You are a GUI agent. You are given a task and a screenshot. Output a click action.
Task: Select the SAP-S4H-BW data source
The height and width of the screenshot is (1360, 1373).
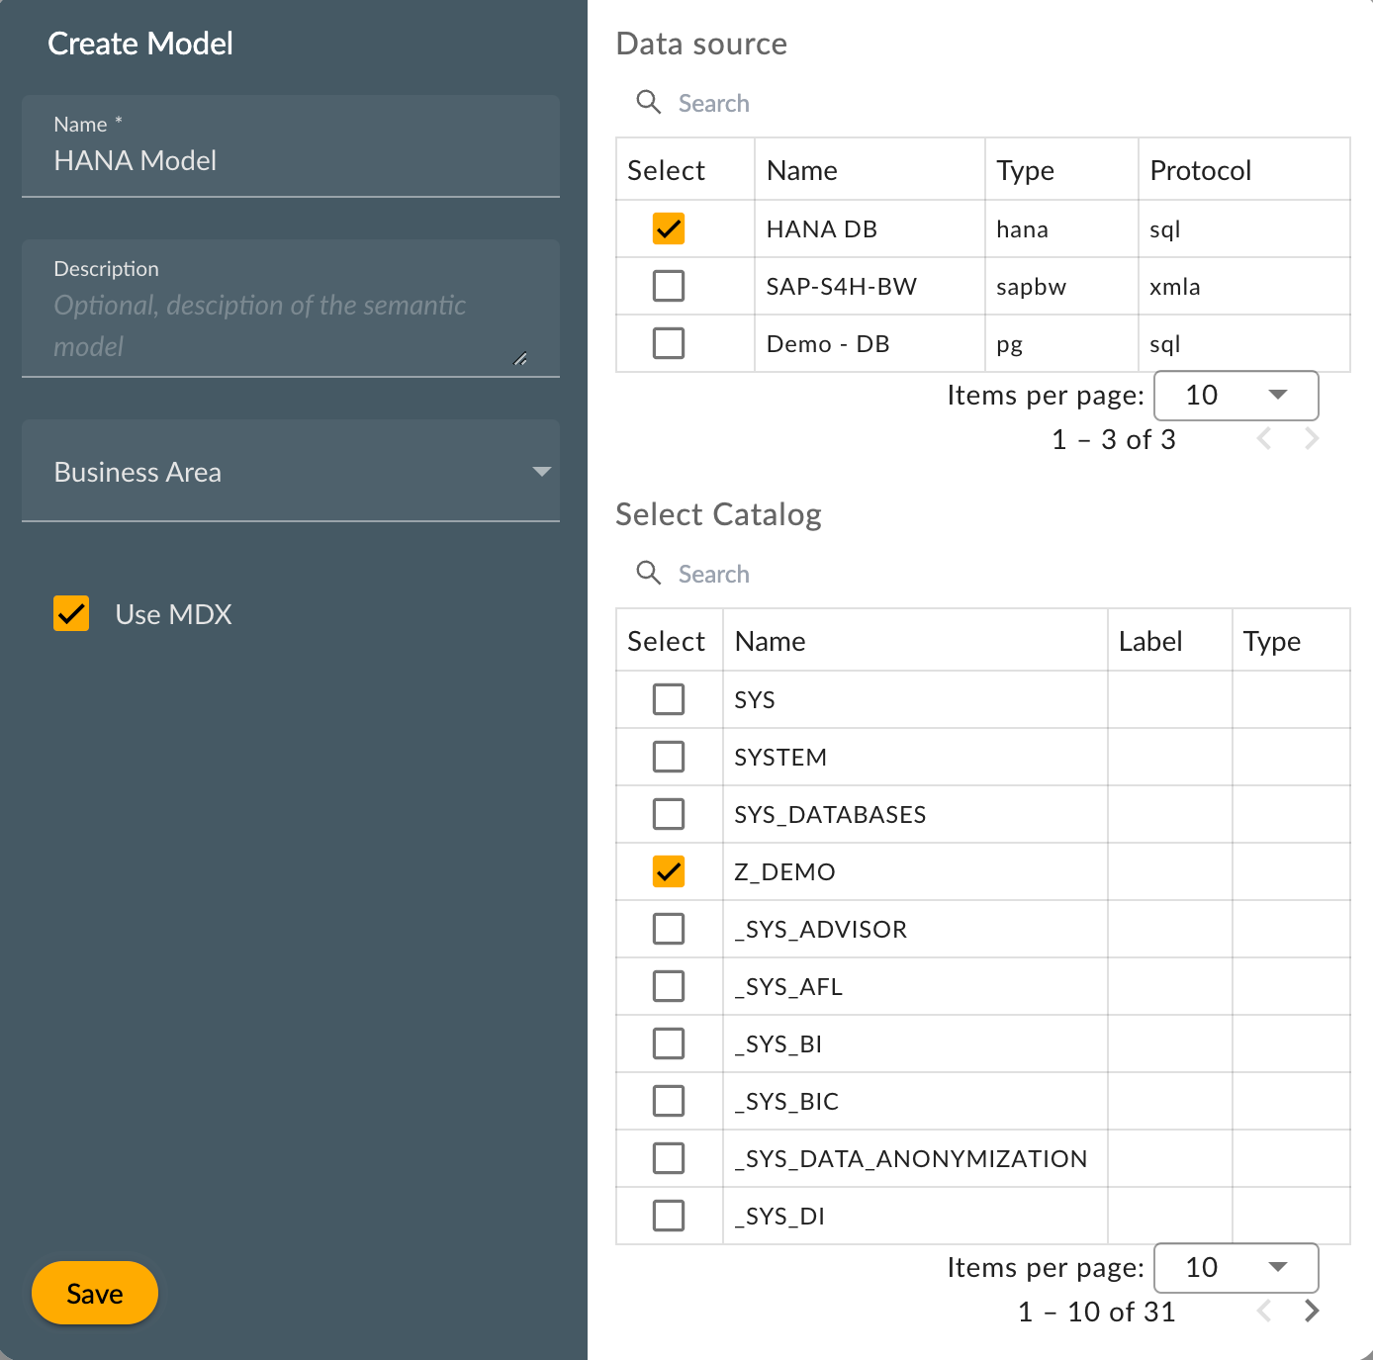coord(669,286)
